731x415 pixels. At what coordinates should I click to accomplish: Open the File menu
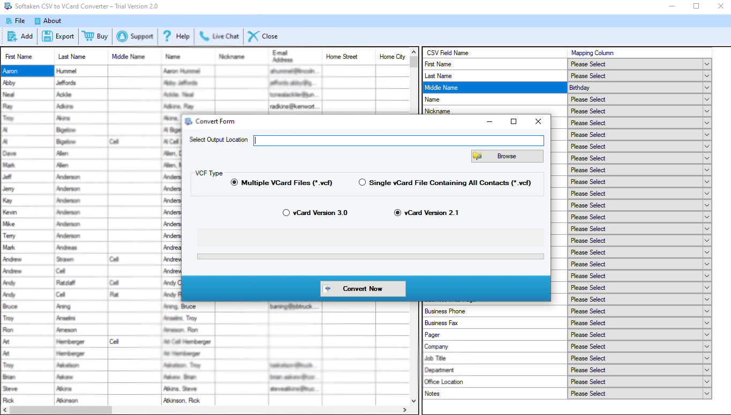click(16, 21)
